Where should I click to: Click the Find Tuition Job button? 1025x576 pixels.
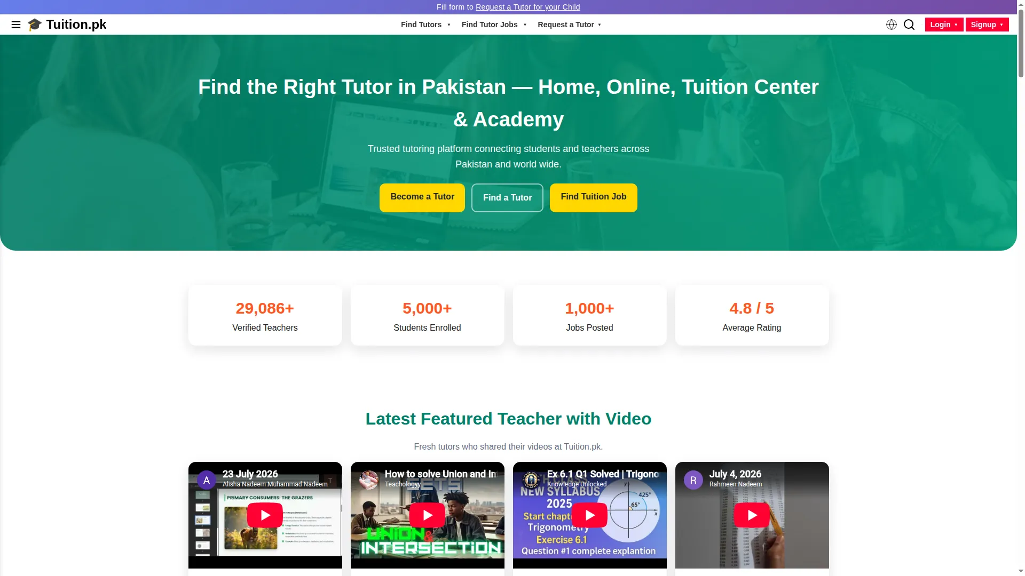point(594,197)
